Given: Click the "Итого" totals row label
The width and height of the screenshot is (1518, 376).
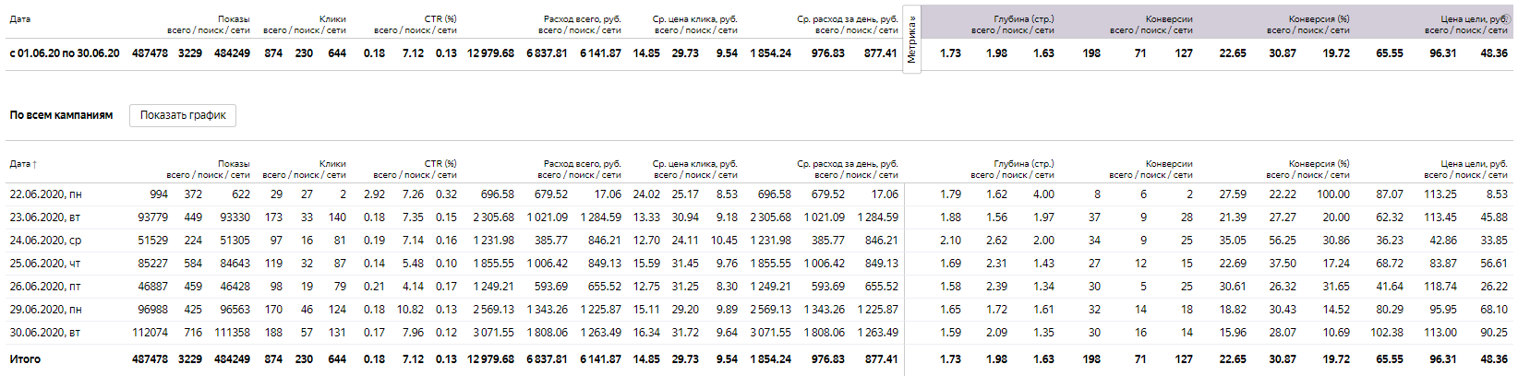Looking at the screenshot, I should point(25,359).
